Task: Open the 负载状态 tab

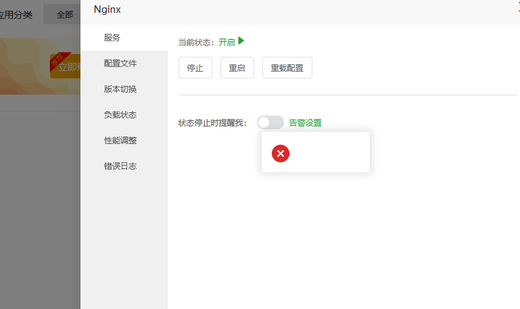Action: [x=124, y=115]
